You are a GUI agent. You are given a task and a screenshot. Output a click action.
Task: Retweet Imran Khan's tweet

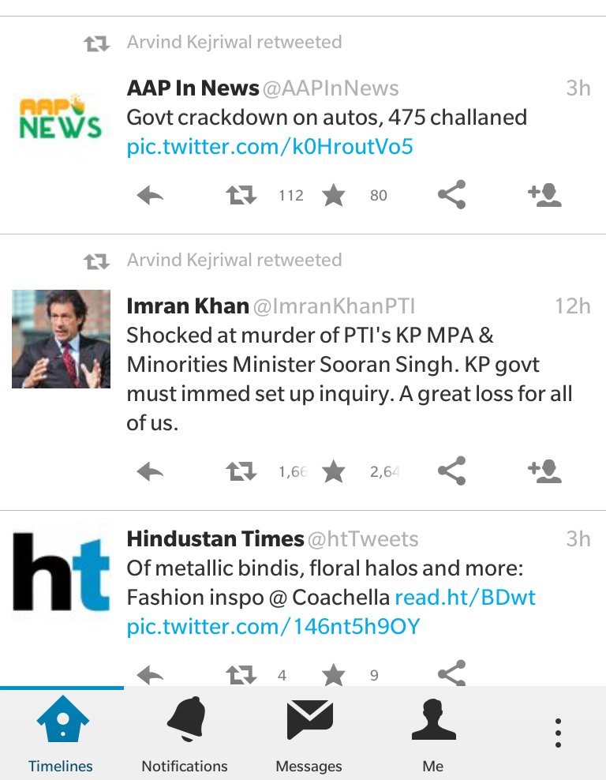pyautogui.click(x=241, y=471)
